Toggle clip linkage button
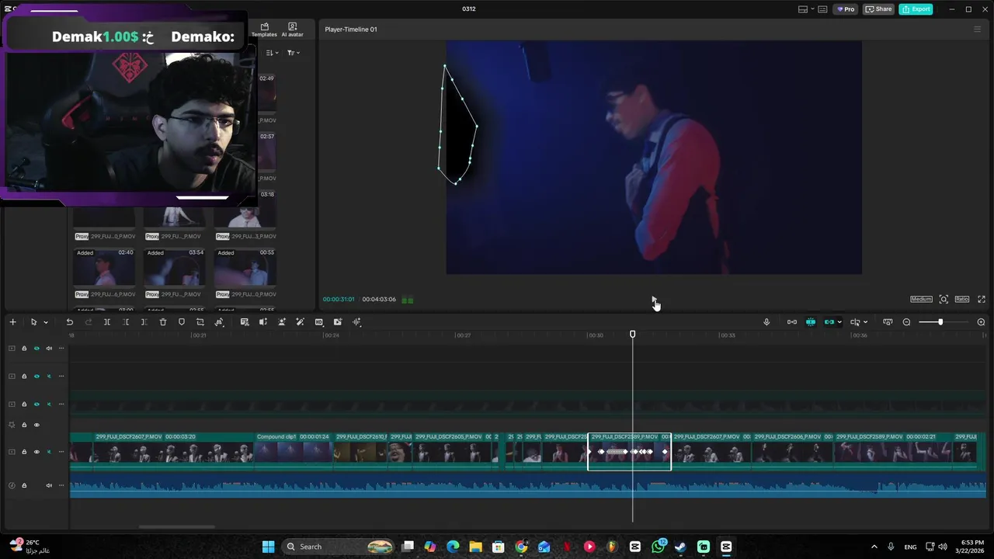 829,322
